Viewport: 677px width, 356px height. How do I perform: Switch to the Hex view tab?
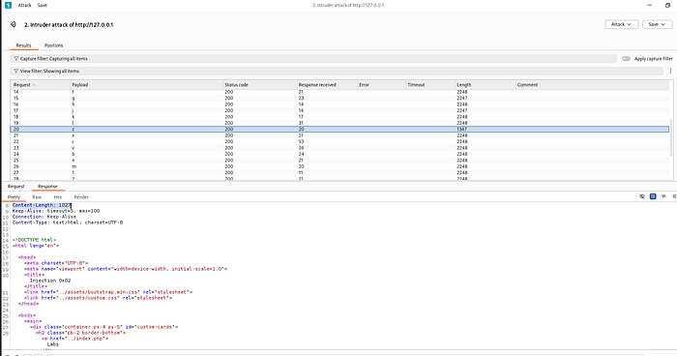[x=58, y=197]
